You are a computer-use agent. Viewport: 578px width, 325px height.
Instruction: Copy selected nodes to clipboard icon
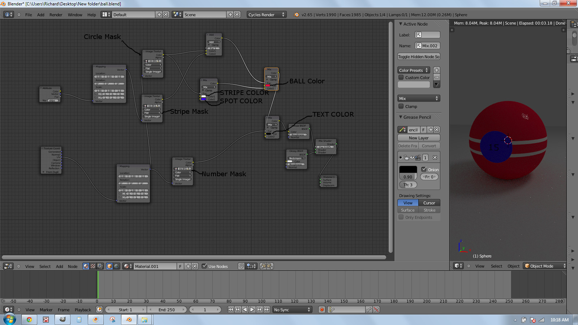tap(263, 266)
